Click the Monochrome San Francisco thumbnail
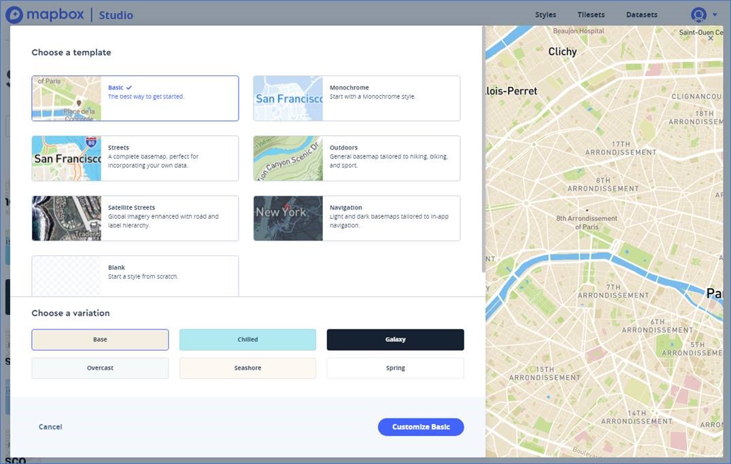 pyautogui.click(x=288, y=99)
